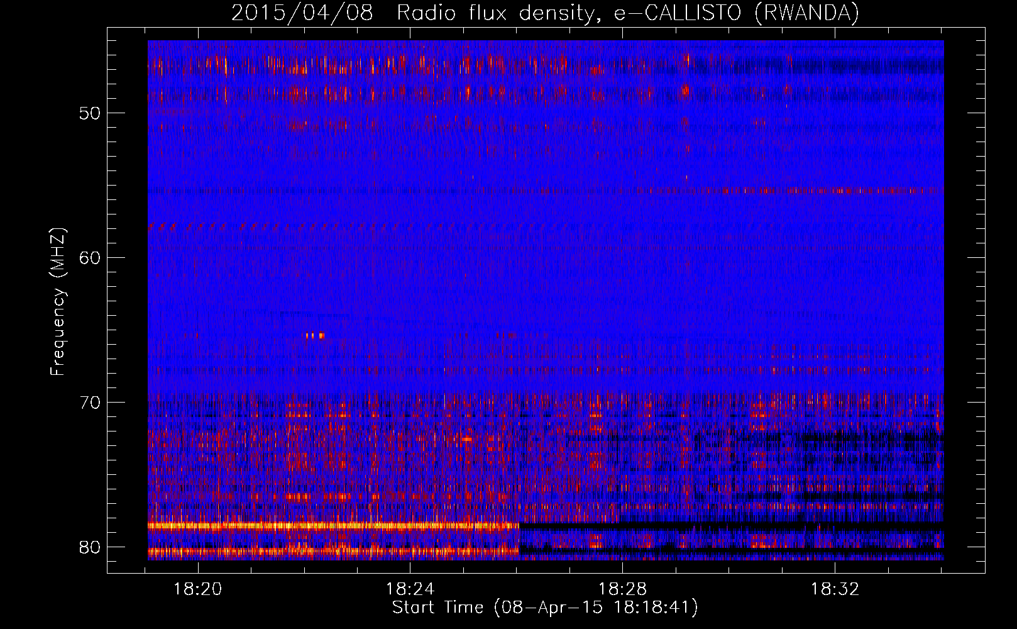Click the 'Start Time (08-Apr-15 18:18:41)' label
The width and height of the screenshot is (1017, 629).
(x=545, y=608)
